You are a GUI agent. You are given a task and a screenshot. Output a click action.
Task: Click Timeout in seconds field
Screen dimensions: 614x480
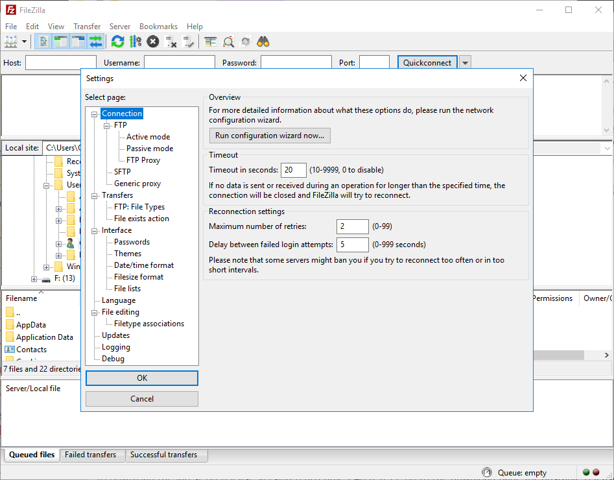(293, 170)
